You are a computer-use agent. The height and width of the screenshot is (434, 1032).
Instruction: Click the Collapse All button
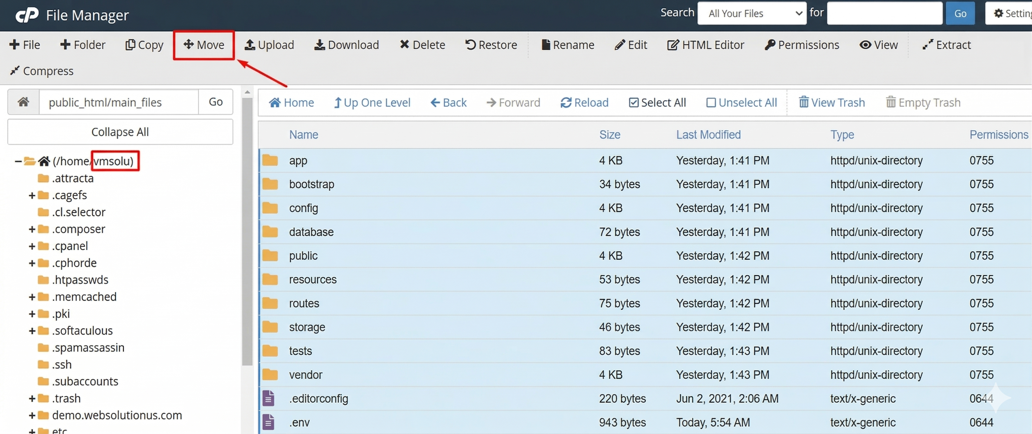click(120, 132)
